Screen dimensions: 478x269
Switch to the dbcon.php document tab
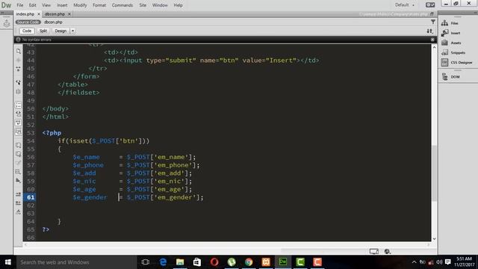[x=55, y=14]
